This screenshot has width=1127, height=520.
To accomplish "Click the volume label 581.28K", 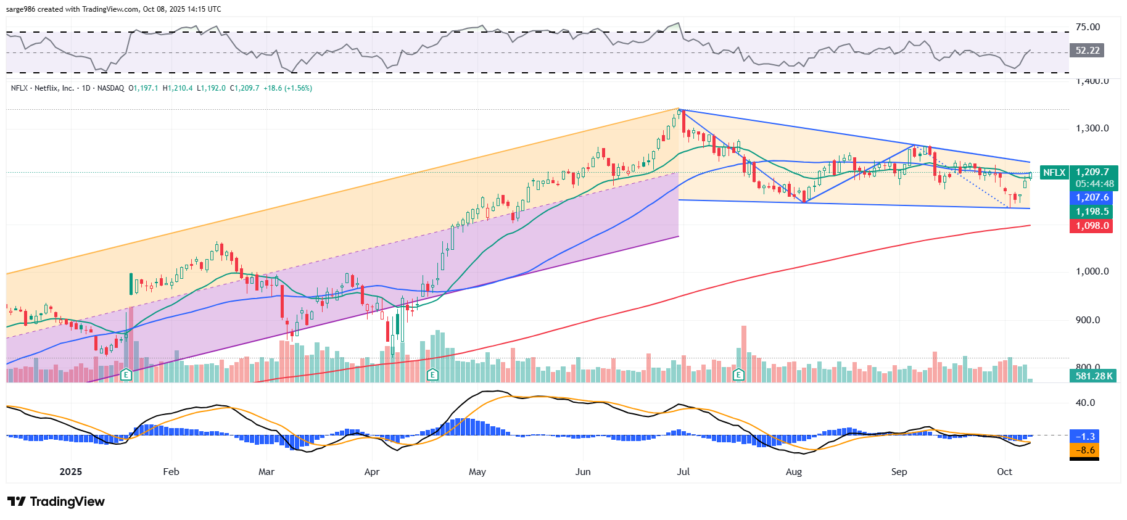I will coord(1094,376).
